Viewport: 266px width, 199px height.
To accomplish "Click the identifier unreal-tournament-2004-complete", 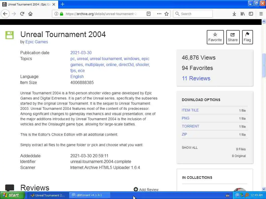I will 101,161.
